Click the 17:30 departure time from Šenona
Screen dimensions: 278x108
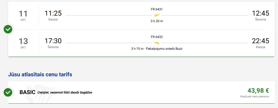53,41
